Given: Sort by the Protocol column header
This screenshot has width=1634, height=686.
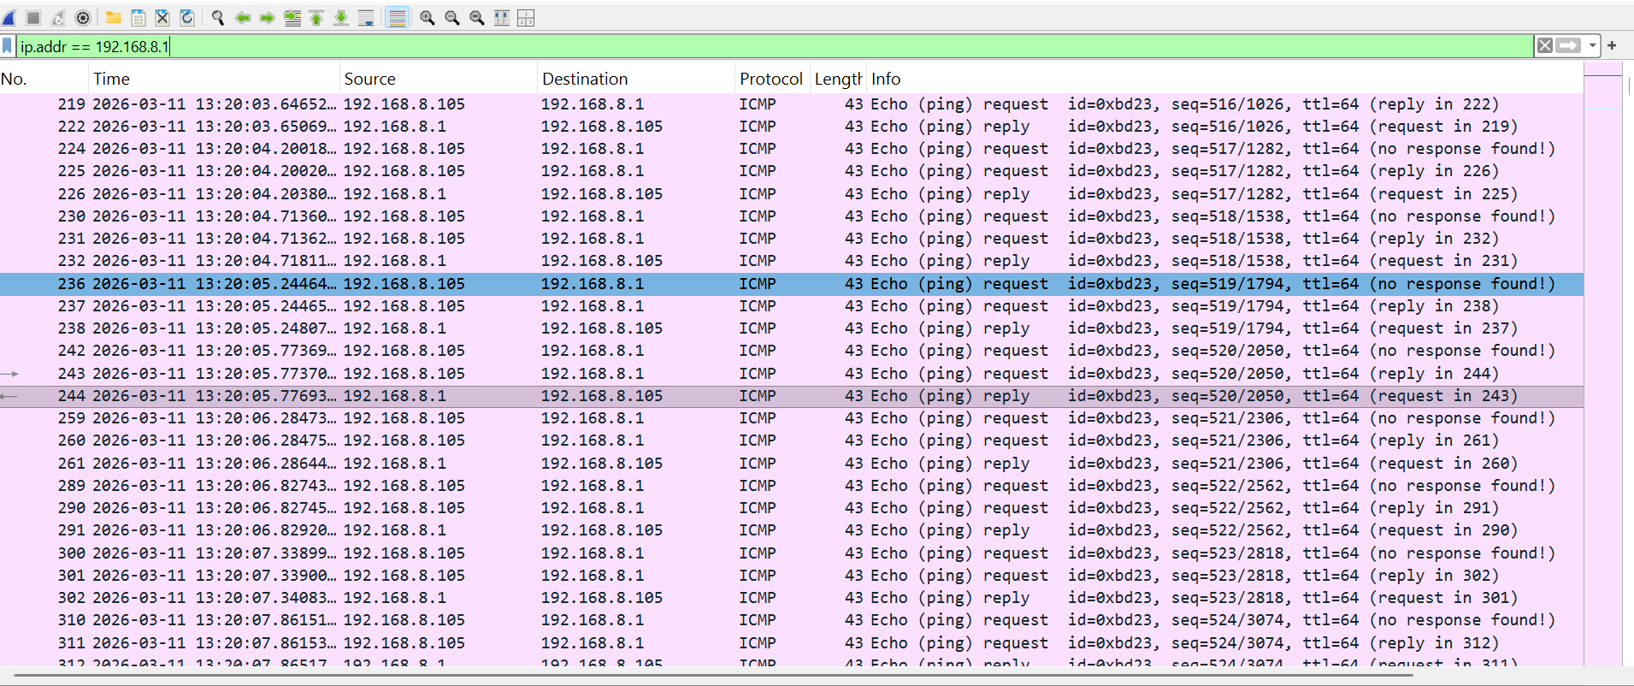Looking at the screenshot, I should point(772,79).
